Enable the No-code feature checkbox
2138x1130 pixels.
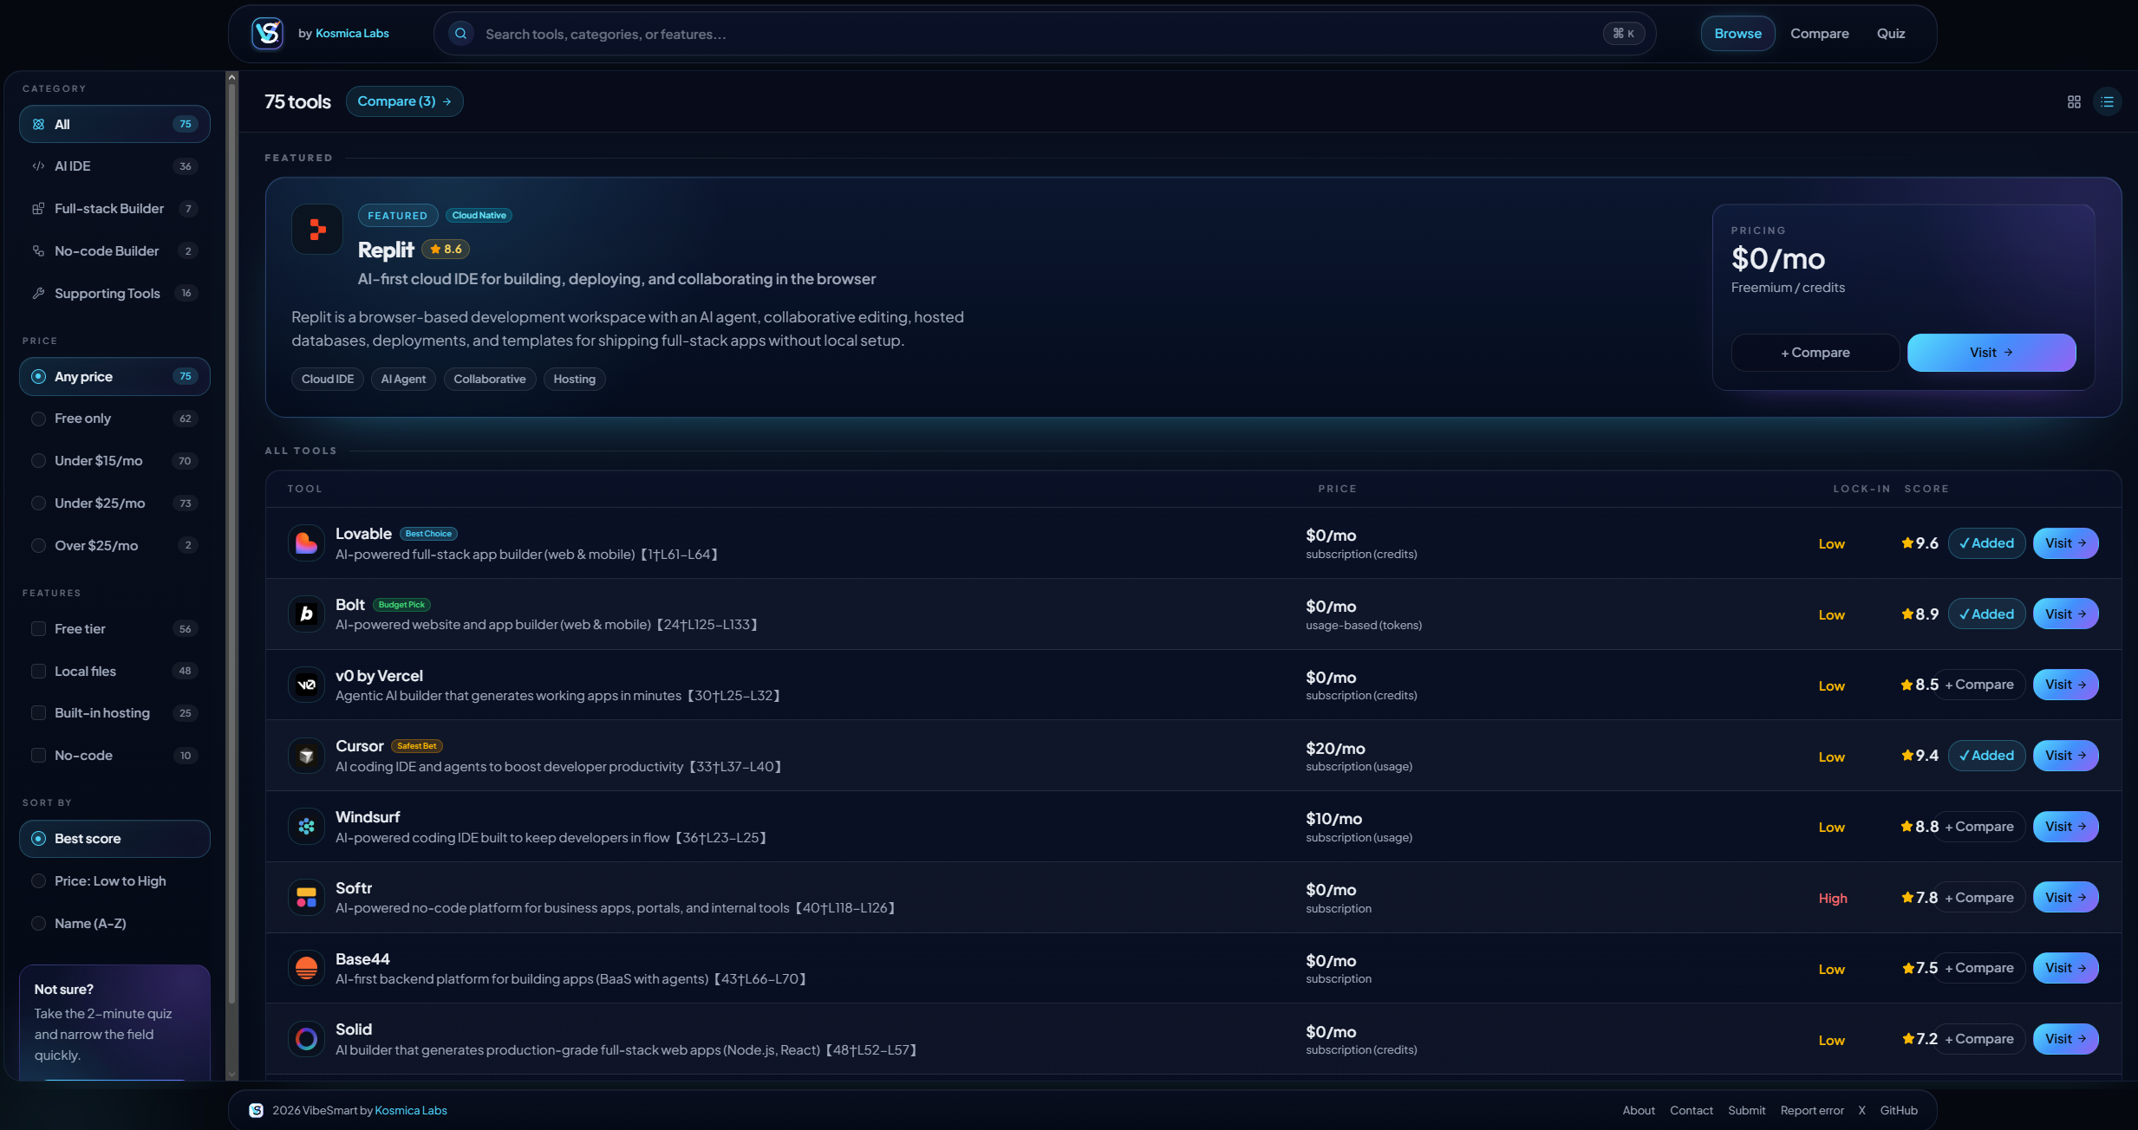(x=38, y=756)
